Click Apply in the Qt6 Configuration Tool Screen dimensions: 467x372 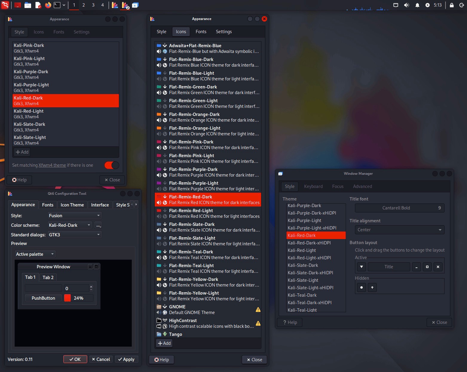(x=126, y=359)
